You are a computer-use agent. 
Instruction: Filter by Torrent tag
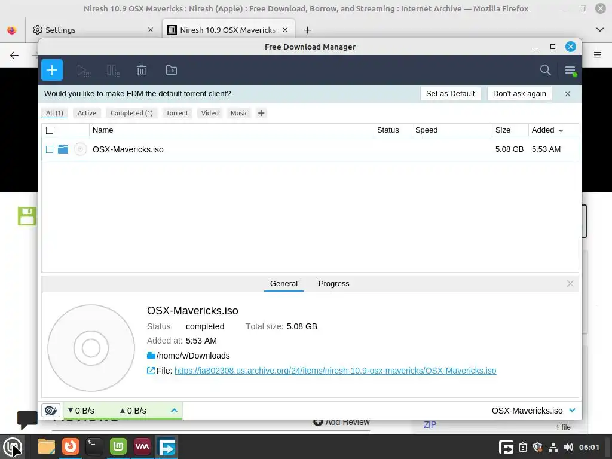pos(177,113)
